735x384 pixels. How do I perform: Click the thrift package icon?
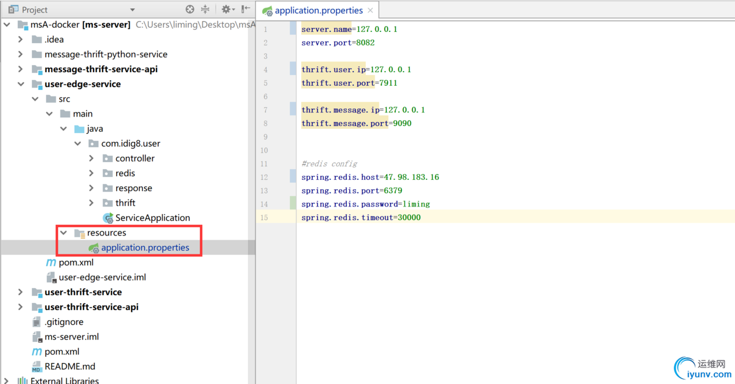(108, 203)
